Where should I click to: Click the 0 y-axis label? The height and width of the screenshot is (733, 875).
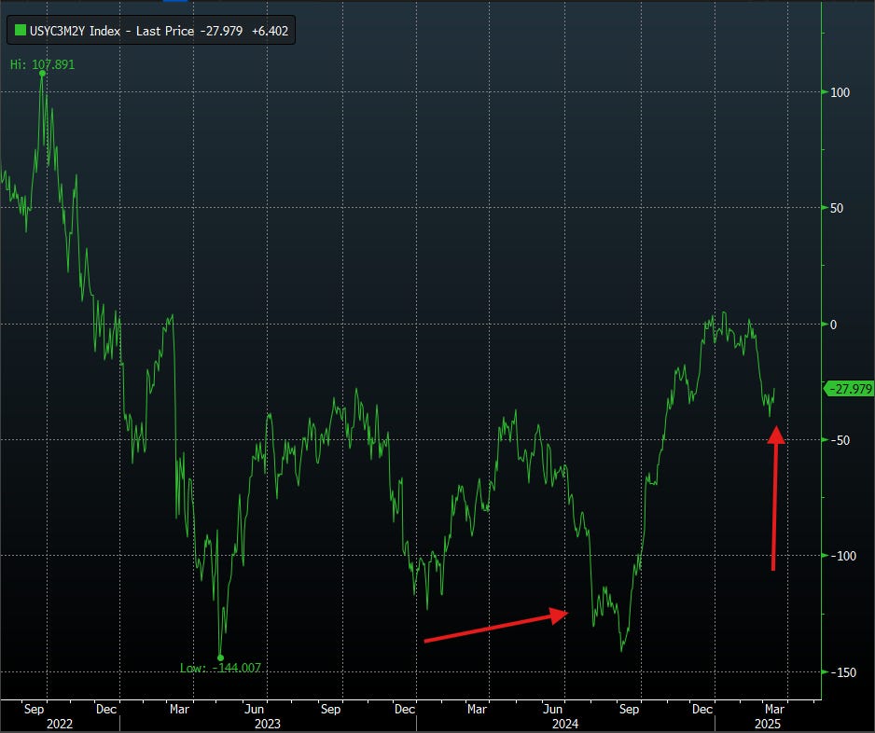(833, 325)
